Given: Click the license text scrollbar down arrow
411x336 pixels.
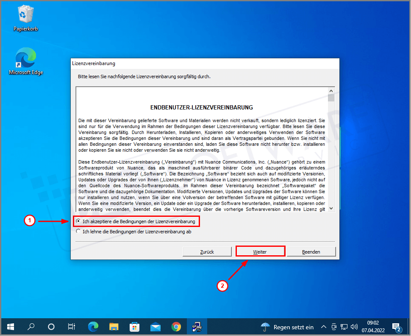Looking at the screenshot, I should tap(331, 208).
